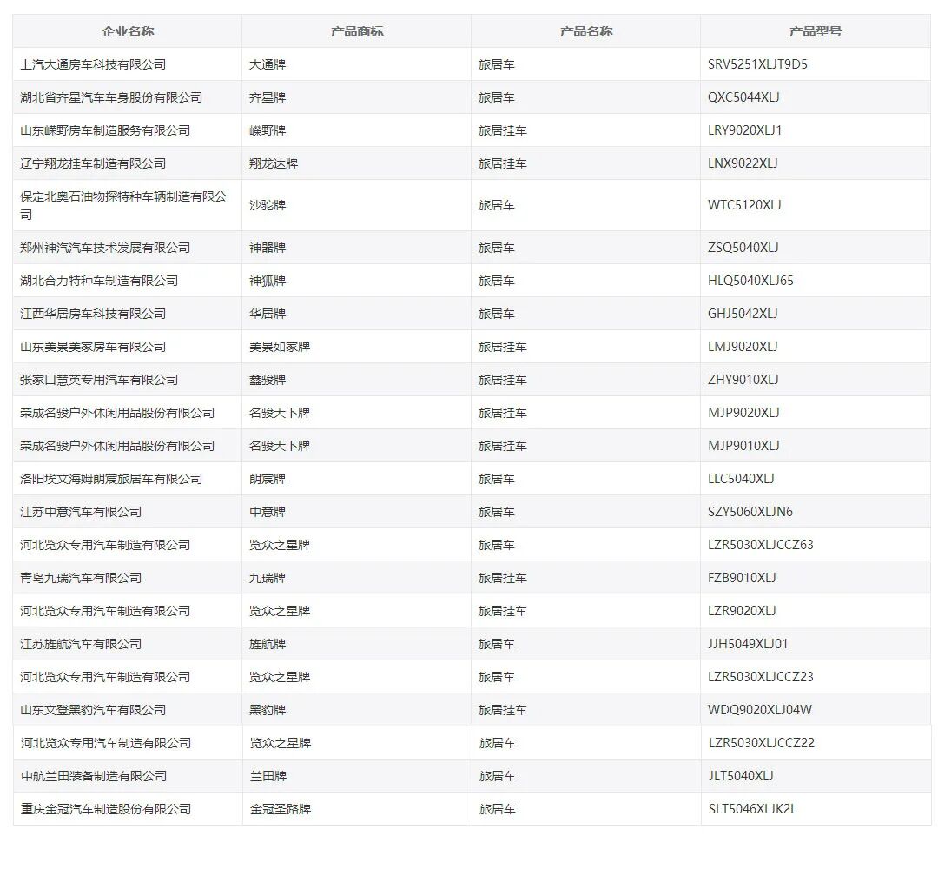Image resolution: width=938 pixels, height=869 pixels.
Task: Click model number SZY5060XLJN6
Action: point(750,511)
